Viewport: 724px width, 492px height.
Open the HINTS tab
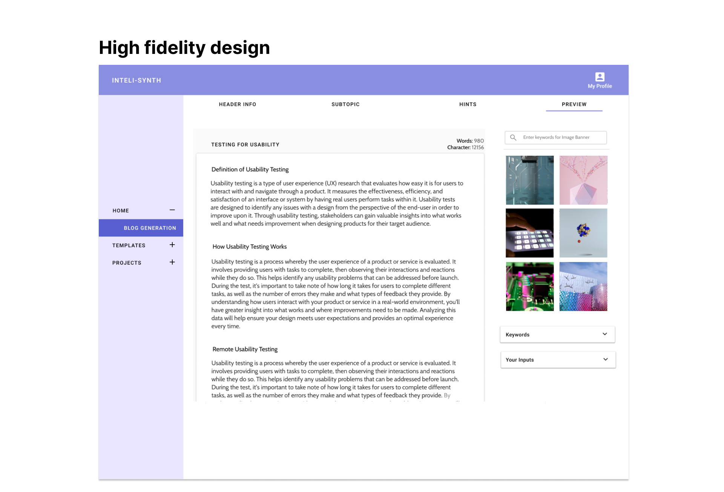(468, 104)
